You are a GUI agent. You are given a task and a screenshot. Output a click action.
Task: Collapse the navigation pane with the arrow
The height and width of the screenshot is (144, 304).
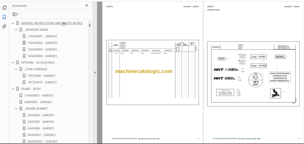pos(95,73)
